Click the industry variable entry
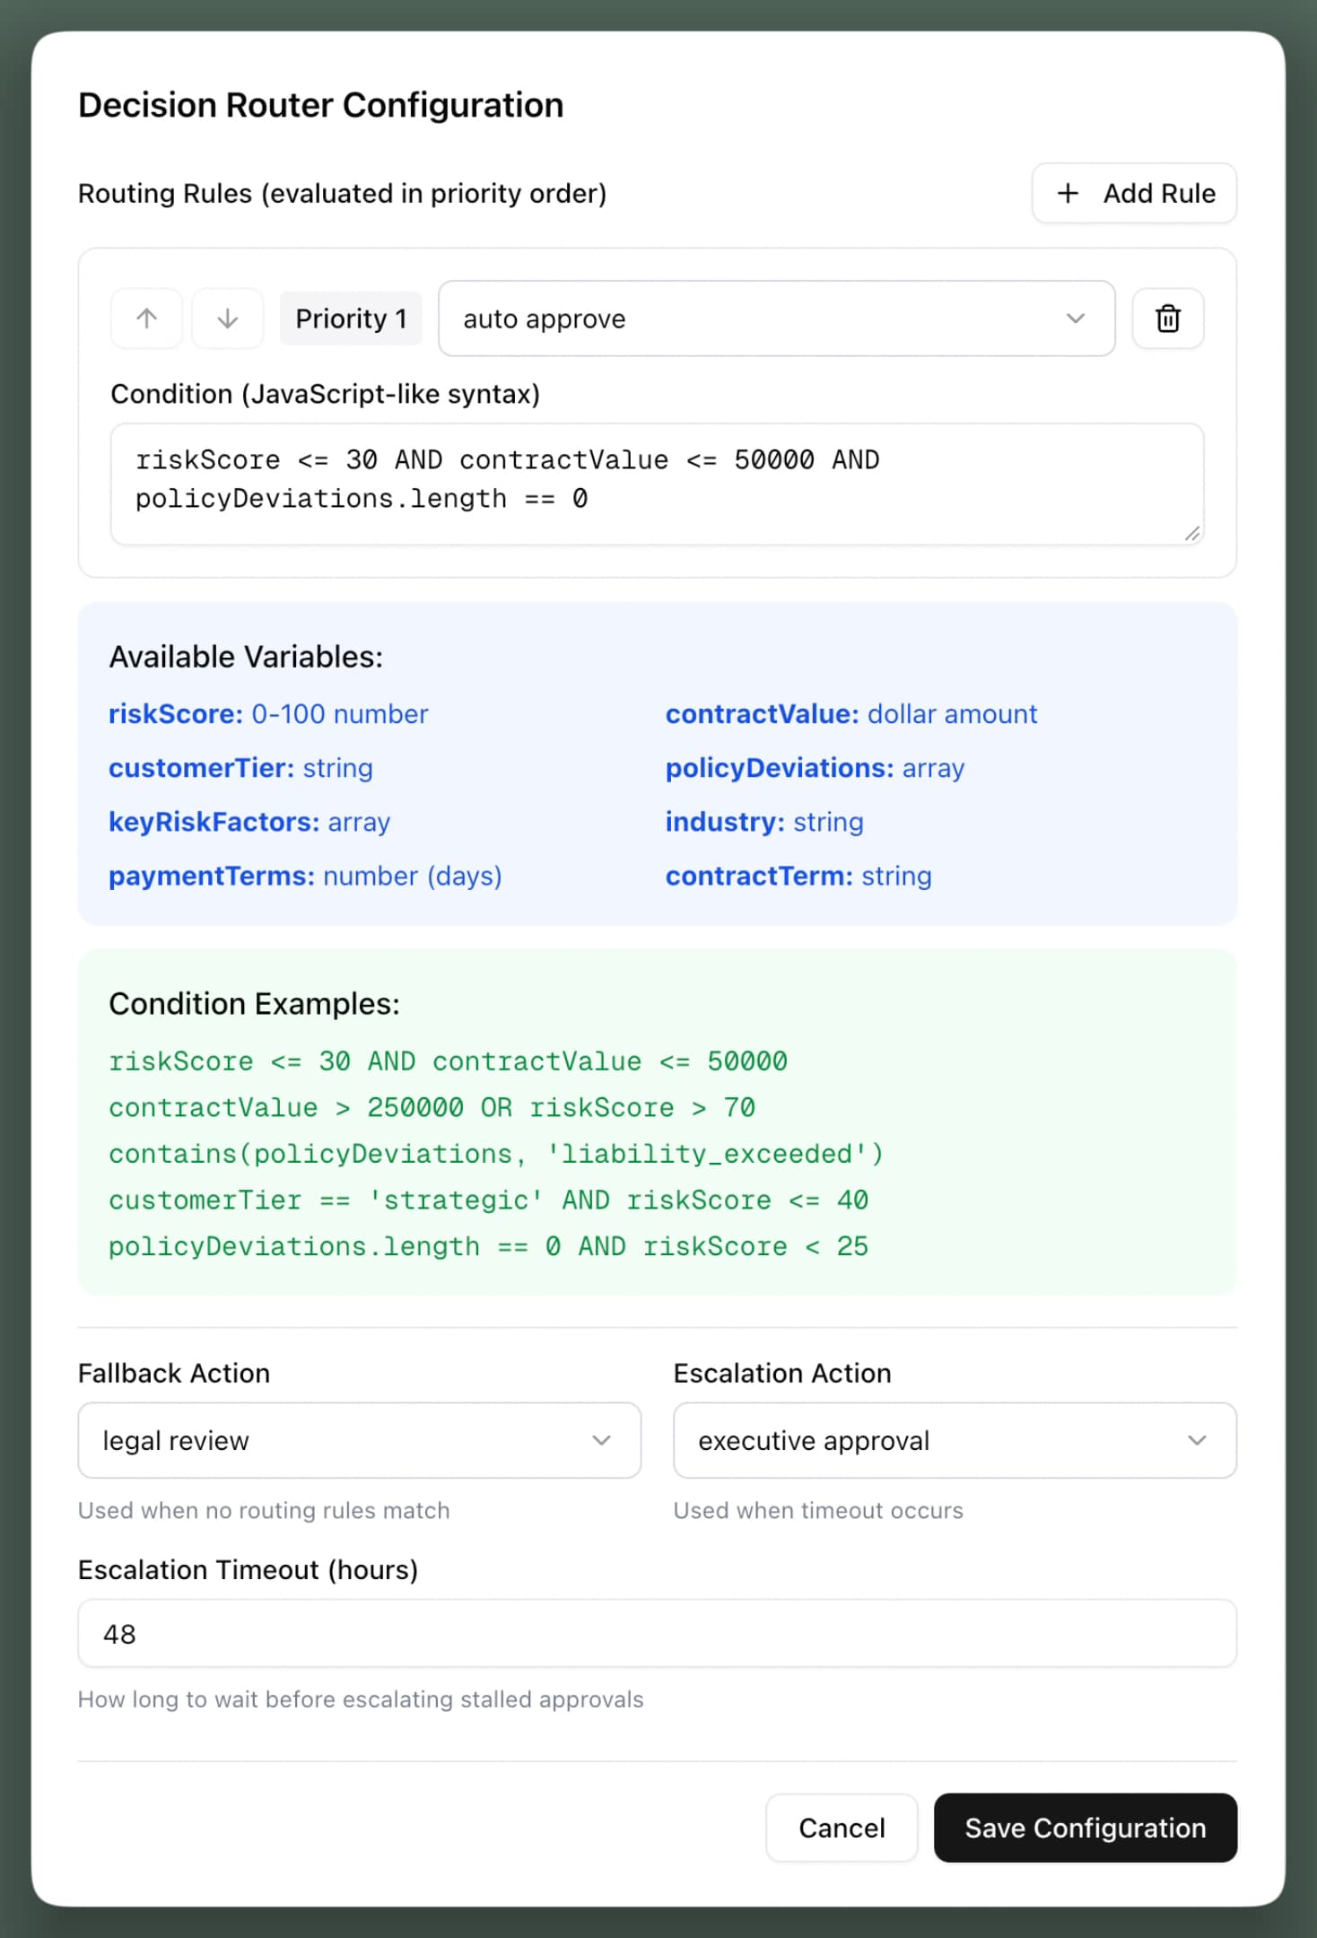The width and height of the screenshot is (1317, 1938). 764,822
